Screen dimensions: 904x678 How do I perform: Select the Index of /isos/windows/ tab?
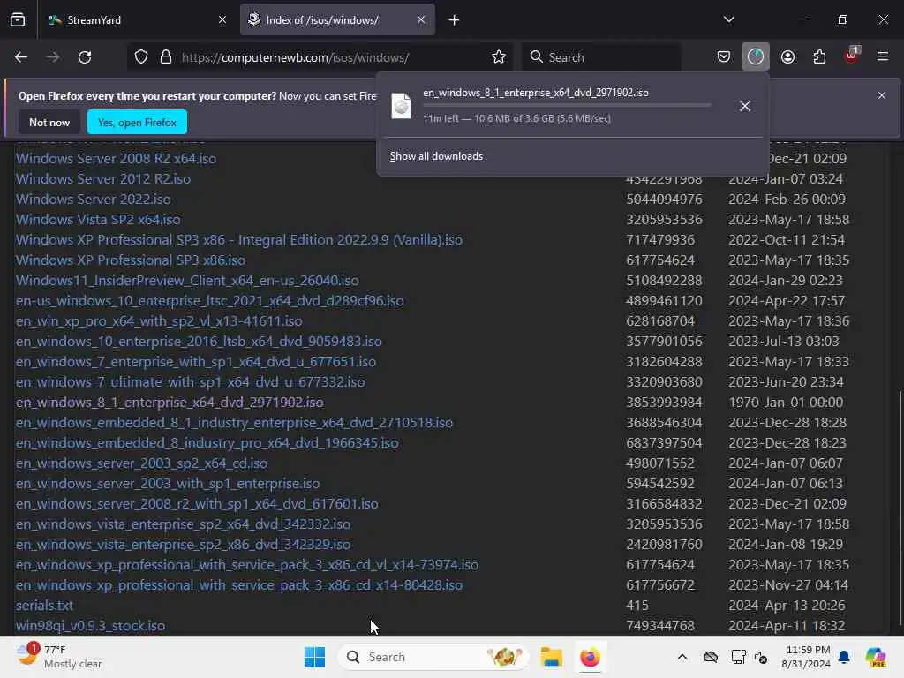pyautogui.click(x=337, y=20)
